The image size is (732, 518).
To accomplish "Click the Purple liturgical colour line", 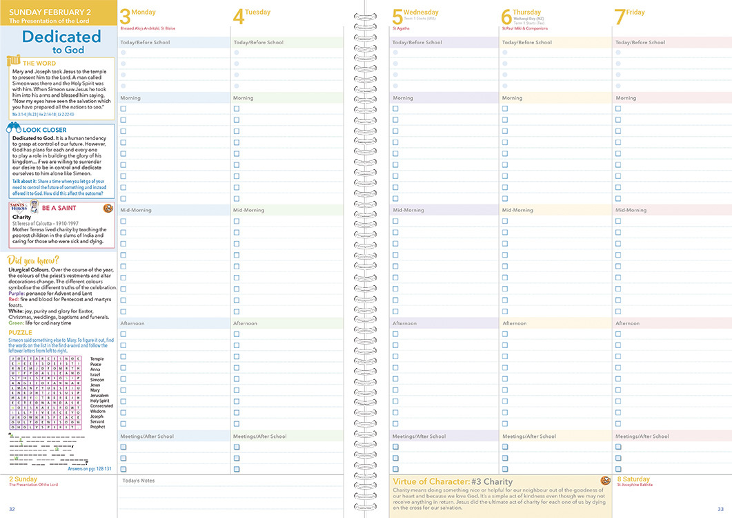I will coord(50,294).
